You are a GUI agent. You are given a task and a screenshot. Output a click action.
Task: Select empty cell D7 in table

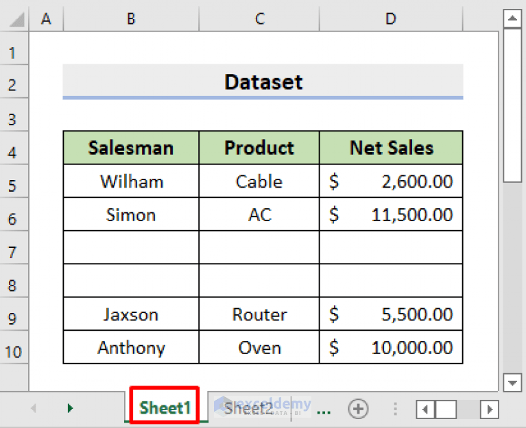(x=391, y=247)
